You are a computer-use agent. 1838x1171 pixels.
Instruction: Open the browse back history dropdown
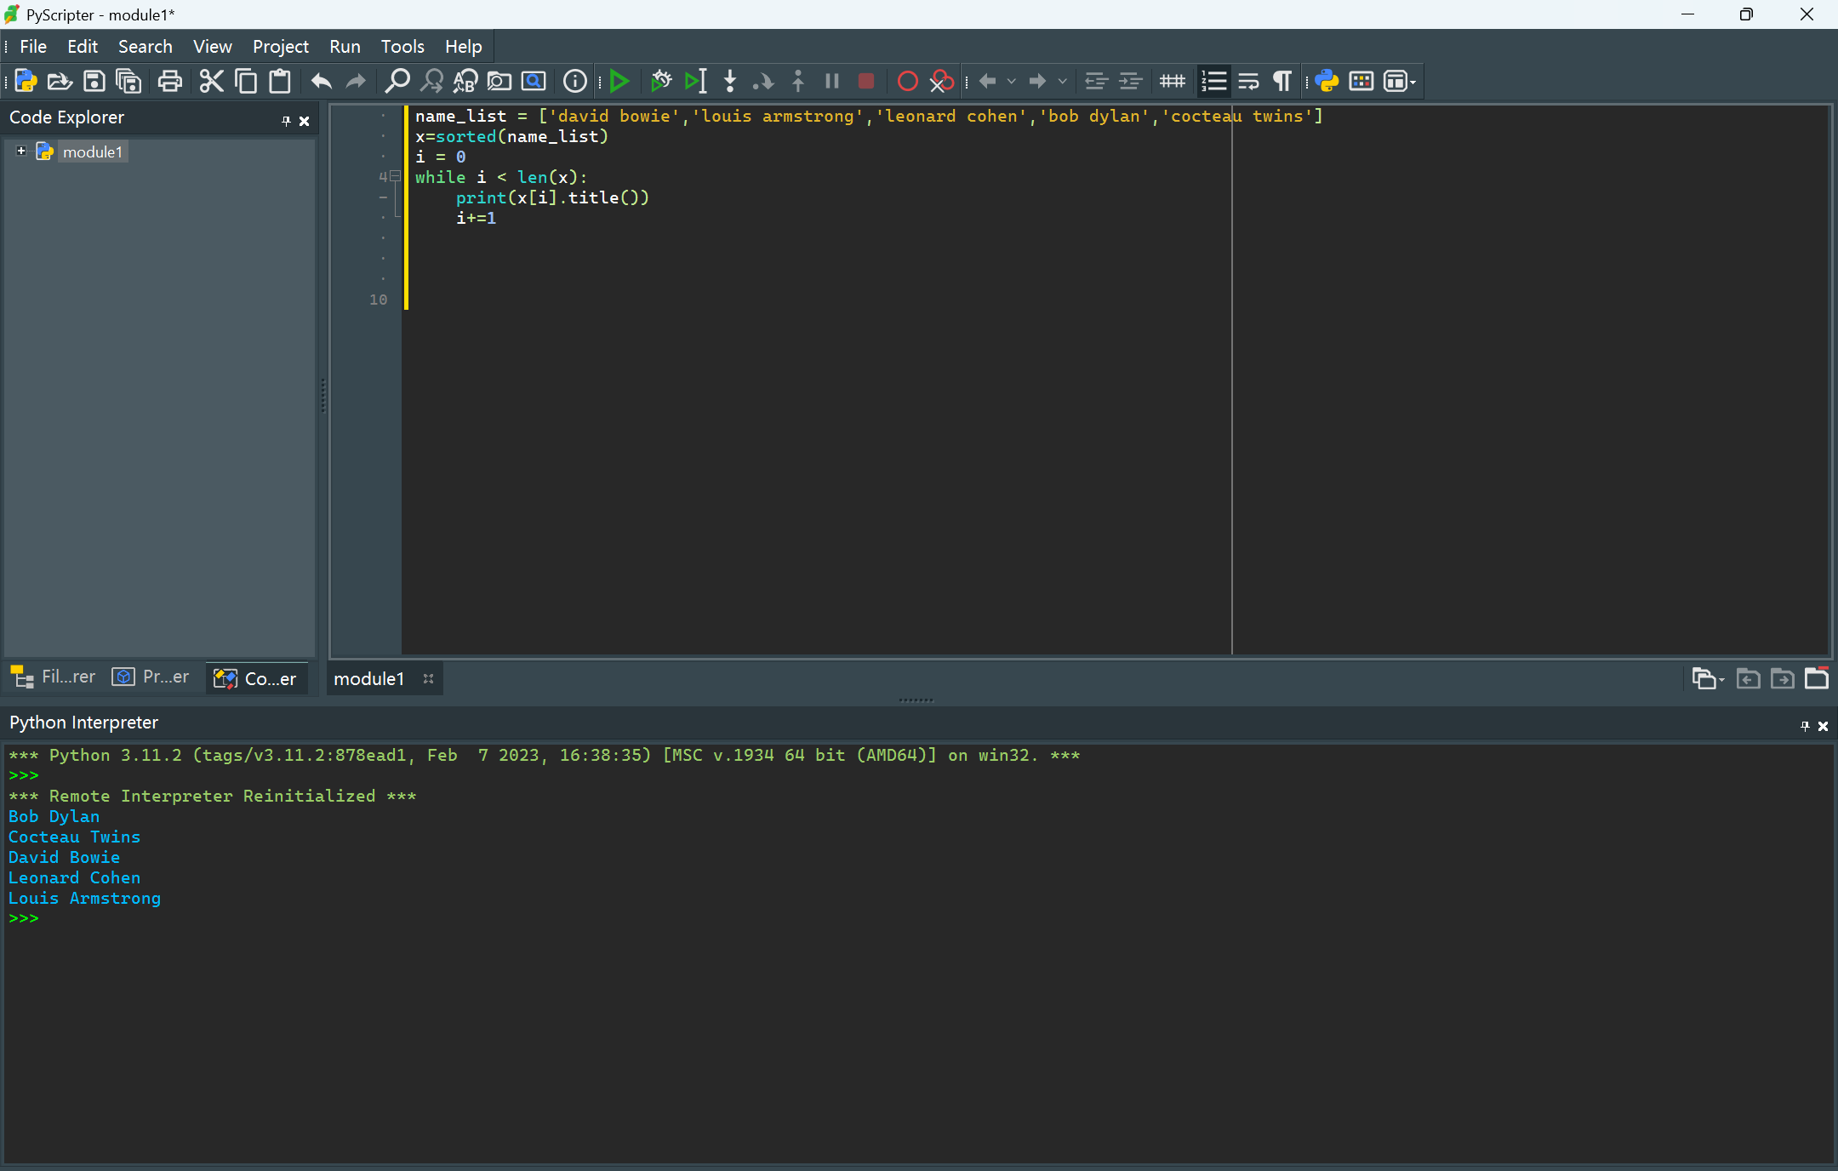point(1011,82)
